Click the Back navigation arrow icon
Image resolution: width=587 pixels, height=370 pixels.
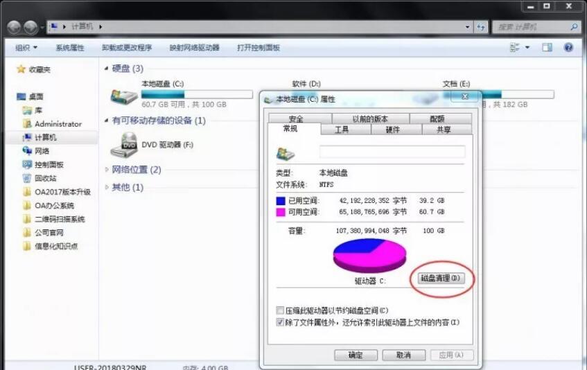(14, 27)
